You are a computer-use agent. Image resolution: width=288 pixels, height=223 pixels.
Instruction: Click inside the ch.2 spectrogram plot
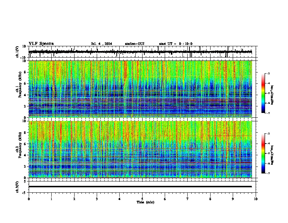pyautogui.click(x=140, y=149)
